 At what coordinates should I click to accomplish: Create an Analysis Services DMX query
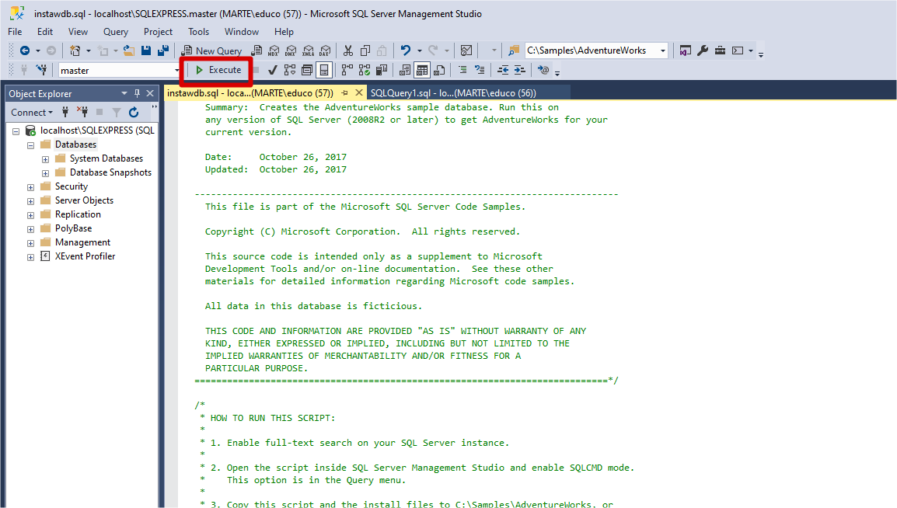coord(291,50)
